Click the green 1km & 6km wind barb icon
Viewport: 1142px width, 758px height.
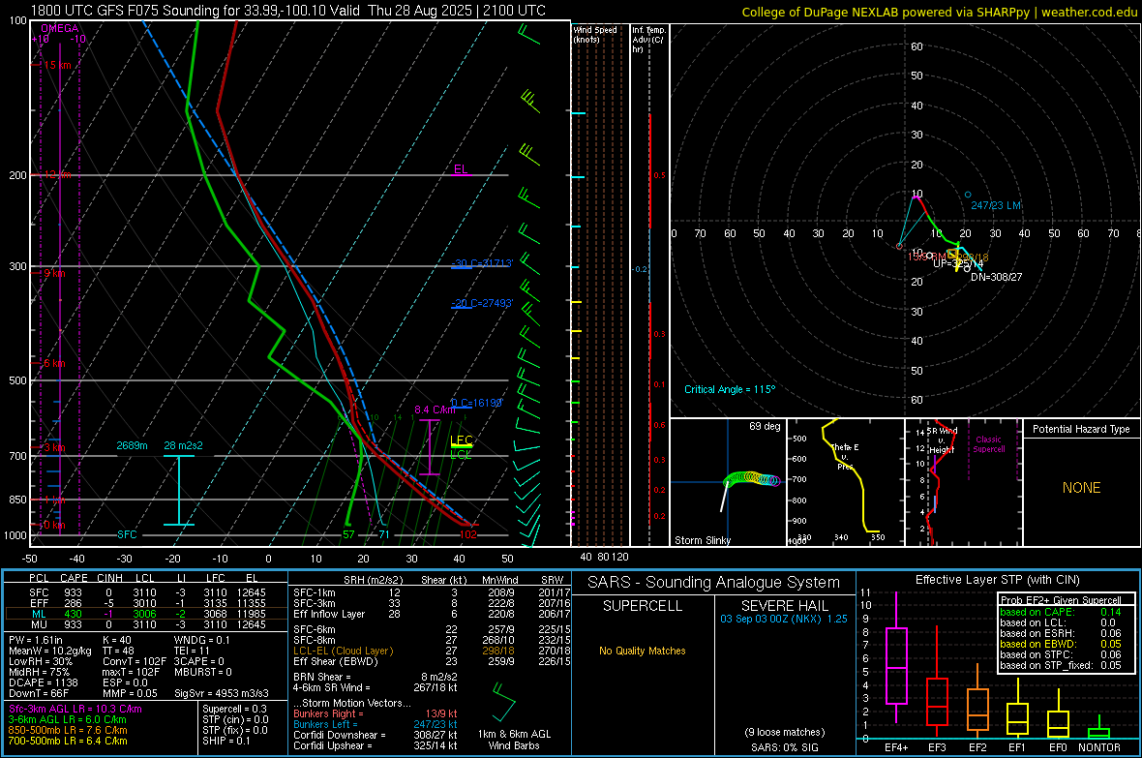[x=503, y=701]
